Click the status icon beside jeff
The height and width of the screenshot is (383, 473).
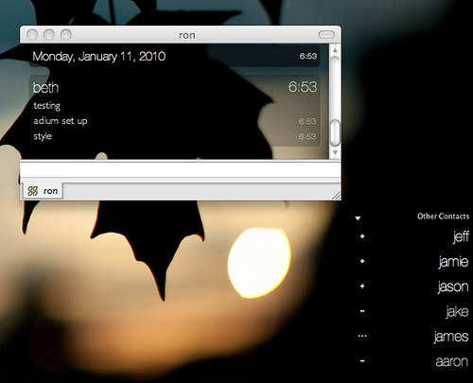362,236
